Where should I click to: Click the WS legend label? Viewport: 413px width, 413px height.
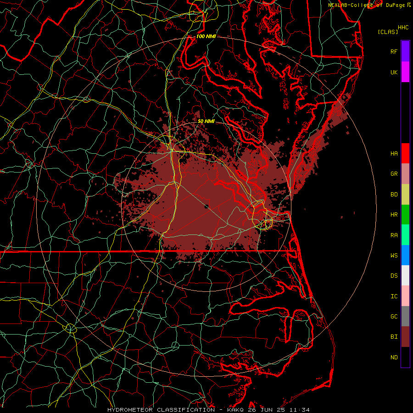tap(394, 256)
